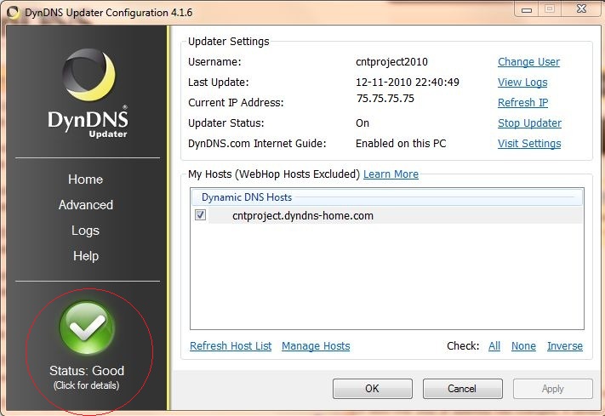This screenshot has width=605, height=416.
Task: Uncheck the cntproject.dyndns-home.com host checkbox
Action: 200,215
